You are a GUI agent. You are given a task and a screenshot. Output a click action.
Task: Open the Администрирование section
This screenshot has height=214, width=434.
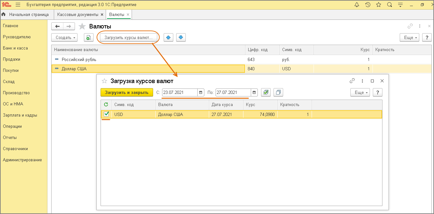pos(22,160)
